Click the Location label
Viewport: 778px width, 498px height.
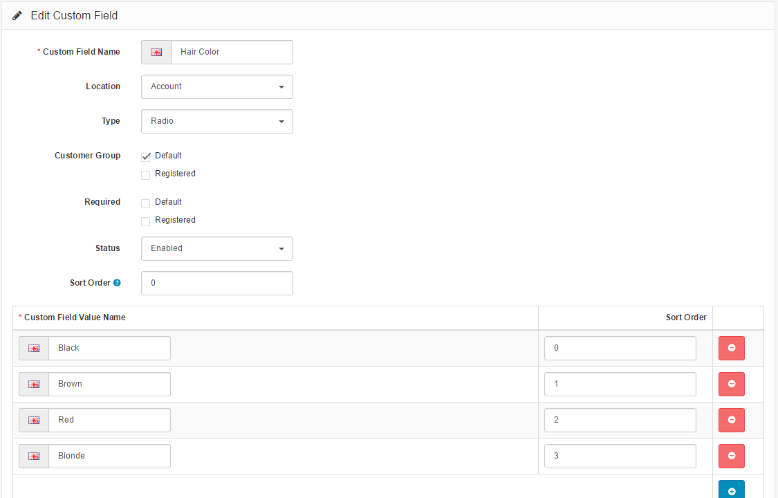103,86
